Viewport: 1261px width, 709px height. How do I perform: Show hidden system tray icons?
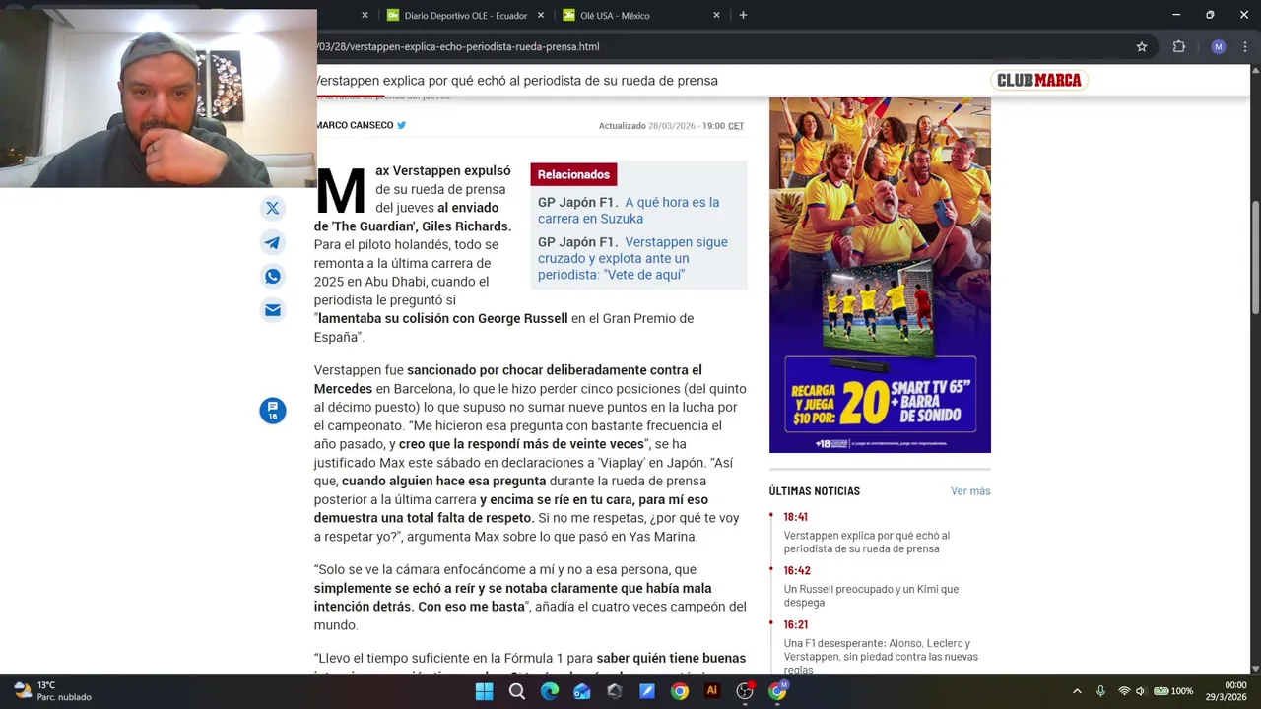1077,691
